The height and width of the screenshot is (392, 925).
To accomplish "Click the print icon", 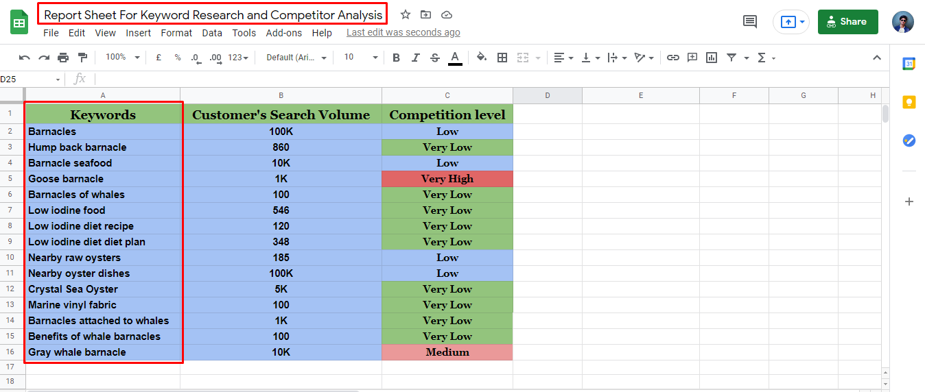I will (x=63, y=58).
